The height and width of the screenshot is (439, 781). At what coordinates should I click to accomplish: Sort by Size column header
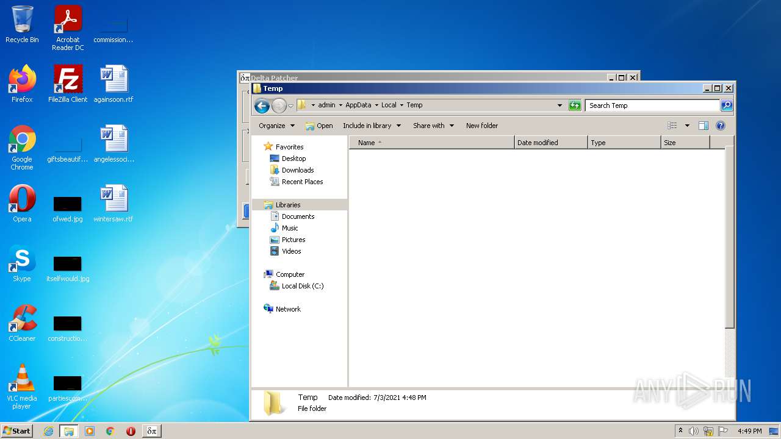point(685,143)
